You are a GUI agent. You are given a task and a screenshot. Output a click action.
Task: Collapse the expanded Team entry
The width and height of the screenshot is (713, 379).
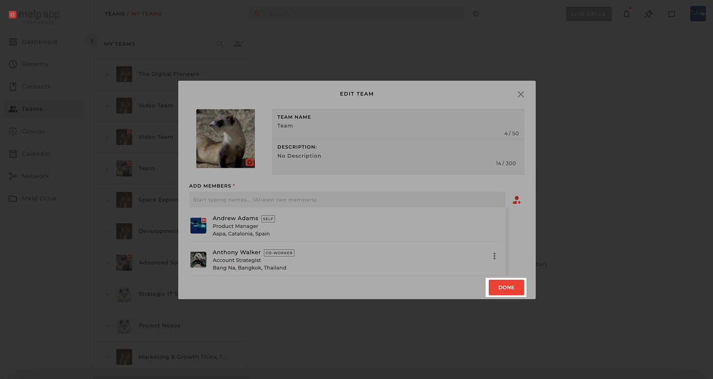pyautogui.click(x=107, y=169)
